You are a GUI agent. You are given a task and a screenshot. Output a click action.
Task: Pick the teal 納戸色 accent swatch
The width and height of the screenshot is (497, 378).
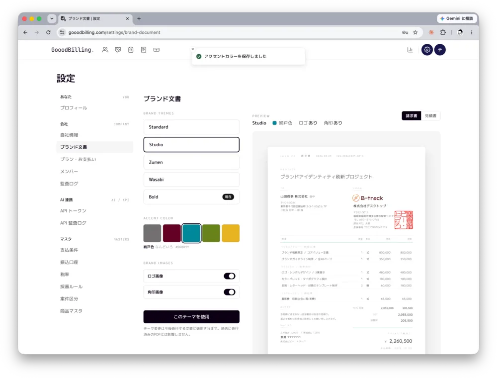click(x=191, y=233)
